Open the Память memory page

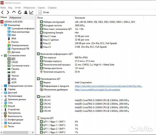pos(13,69)
